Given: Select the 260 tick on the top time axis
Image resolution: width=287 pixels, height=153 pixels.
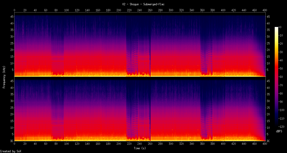Looking at the screenshot, I should [150, 10].
